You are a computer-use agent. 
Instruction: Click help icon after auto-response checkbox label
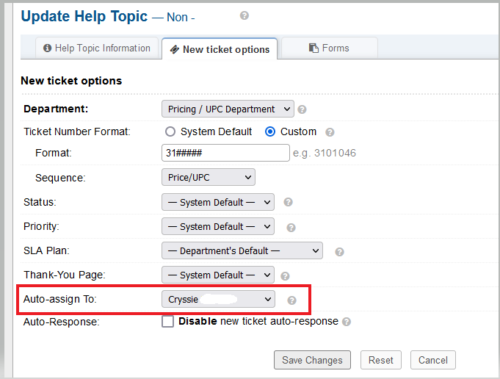click(347, 322)
